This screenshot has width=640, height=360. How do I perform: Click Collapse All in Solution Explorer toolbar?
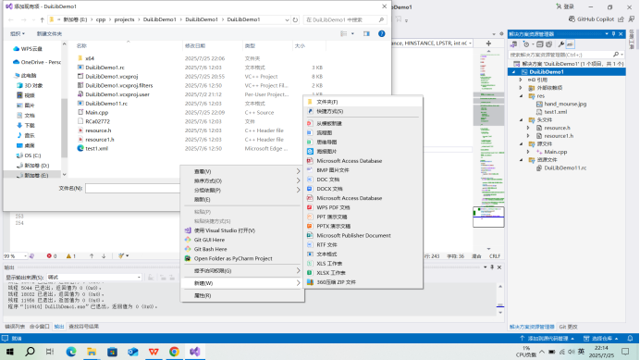(539, 44)
